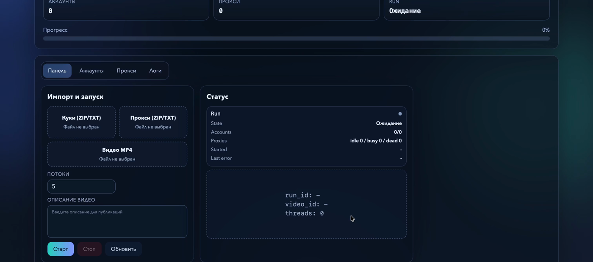Image resolution: width=593 pixels, height=262 pixels.
Task: Click the Run status indicator dot
Action: point(400,114)
